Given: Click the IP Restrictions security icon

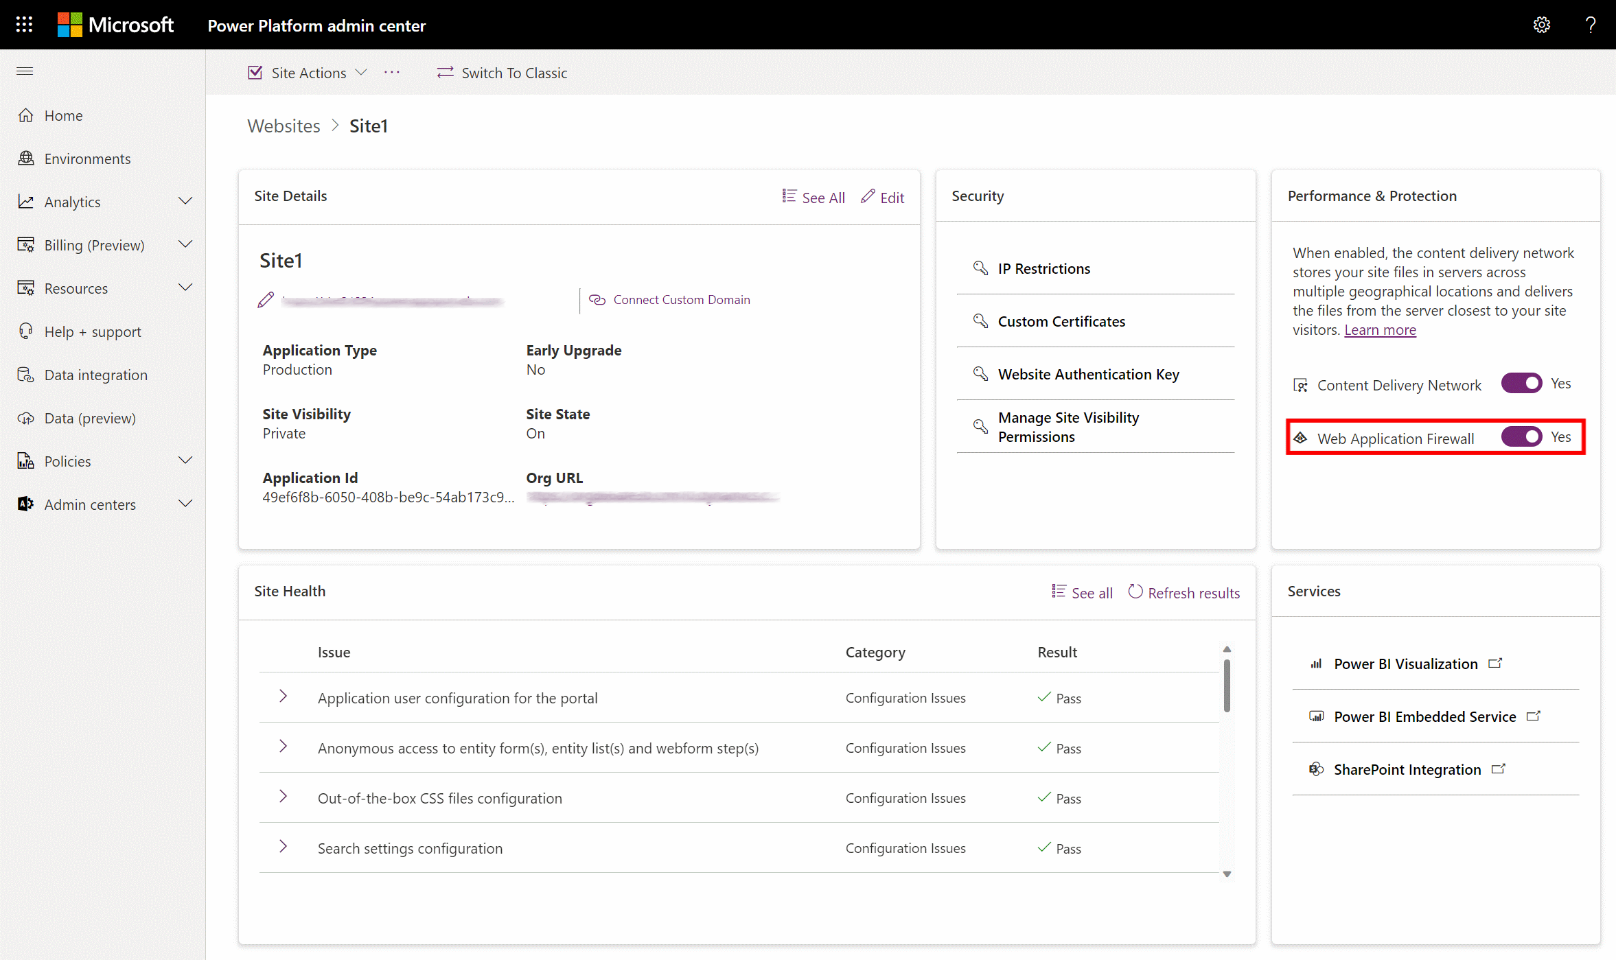Looking at the screenshot, I should (980, 268).
